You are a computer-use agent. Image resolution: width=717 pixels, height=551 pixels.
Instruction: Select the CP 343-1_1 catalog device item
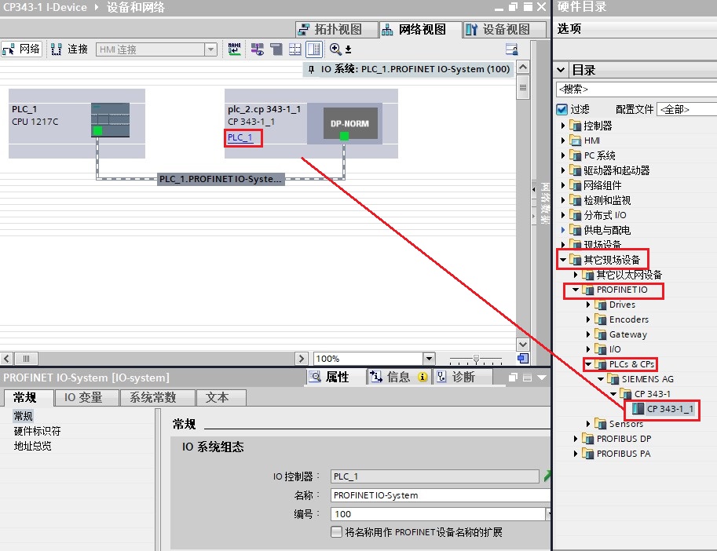click(x=663, y=408)
